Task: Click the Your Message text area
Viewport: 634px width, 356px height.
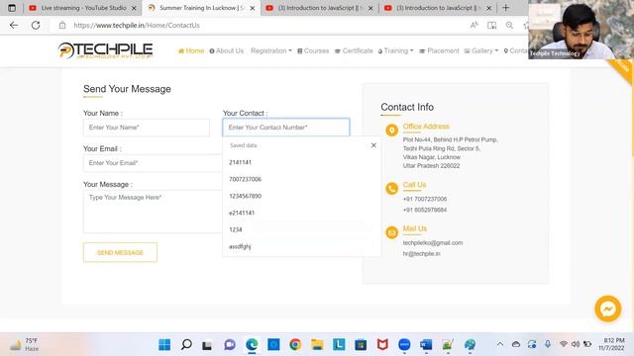Action: pyautogui.click(x=153, y=212)
